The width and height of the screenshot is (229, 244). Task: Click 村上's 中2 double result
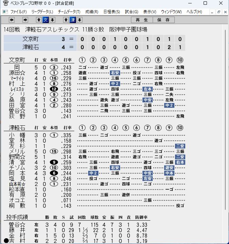[115, 84]
